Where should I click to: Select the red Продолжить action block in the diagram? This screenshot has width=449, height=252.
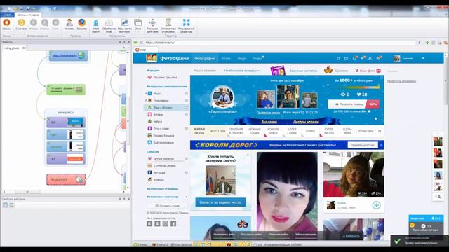tap(66, 179)
